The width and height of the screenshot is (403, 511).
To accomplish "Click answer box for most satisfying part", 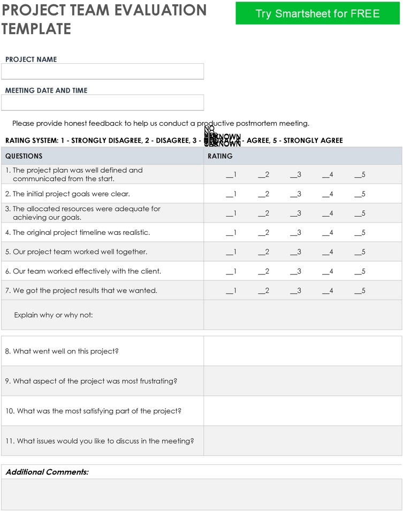I will (303, 411).
